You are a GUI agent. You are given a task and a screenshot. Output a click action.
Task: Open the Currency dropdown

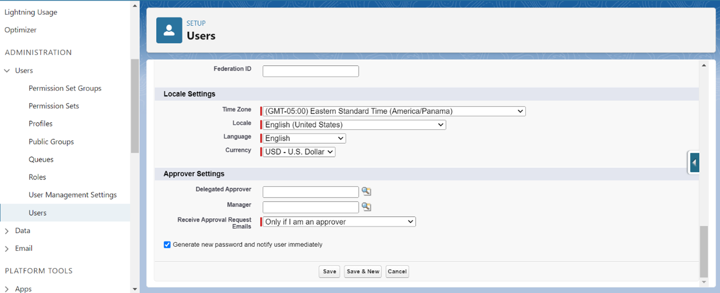click(x=299, y=152)
